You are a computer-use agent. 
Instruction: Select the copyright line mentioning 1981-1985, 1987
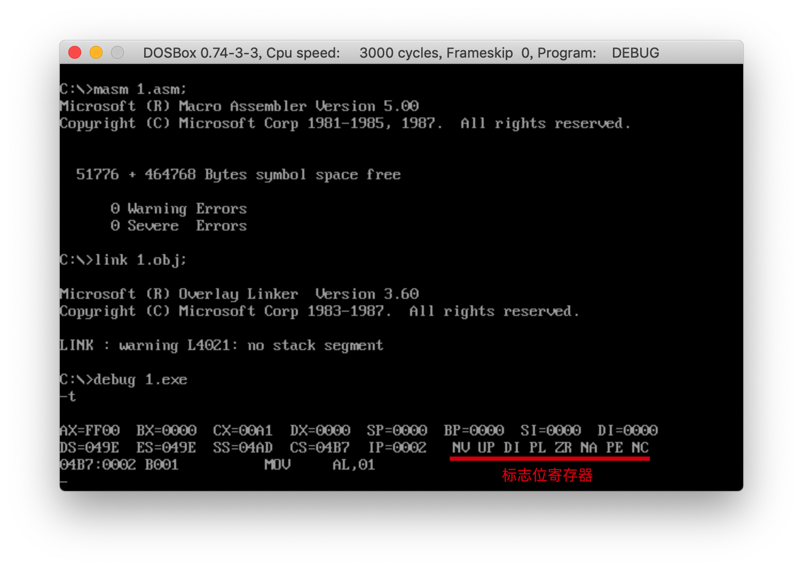[x=345, y=123]
